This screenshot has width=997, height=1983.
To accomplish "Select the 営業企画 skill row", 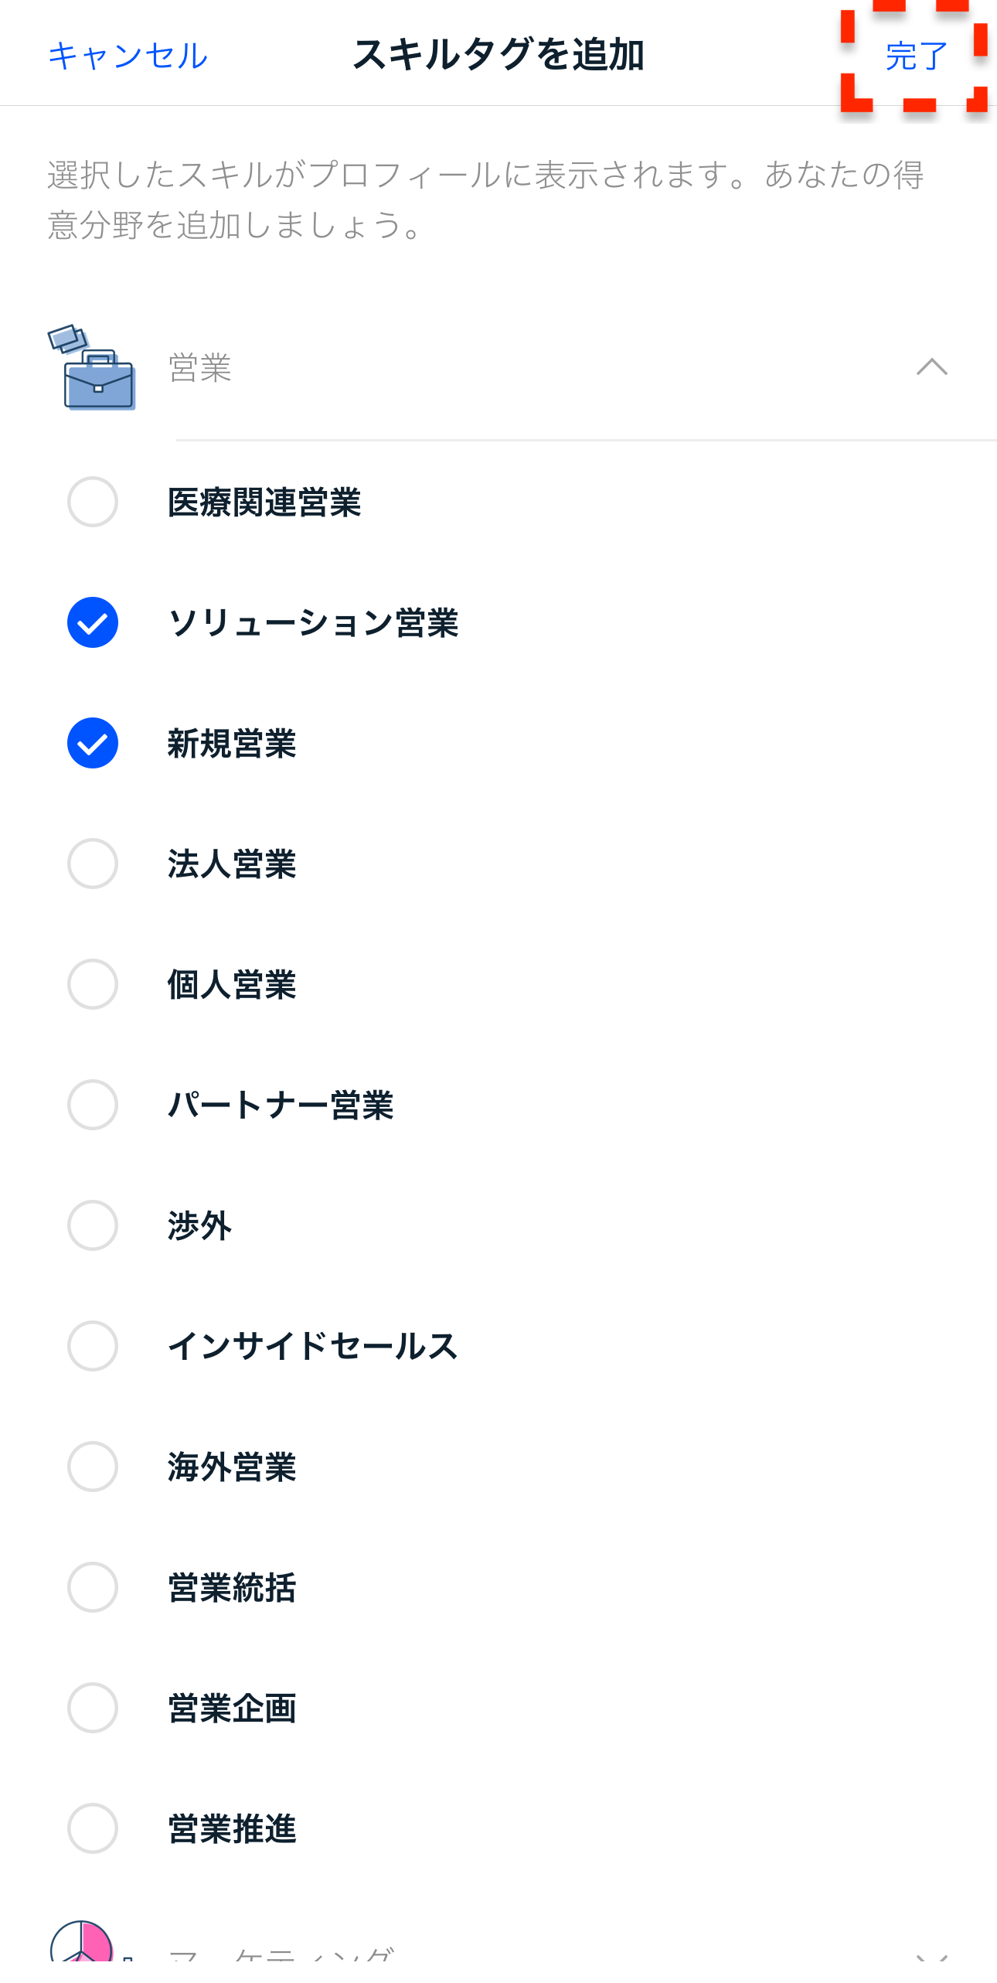I will pyautogui.click(x=232, y=1708).
